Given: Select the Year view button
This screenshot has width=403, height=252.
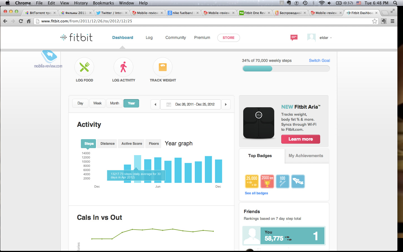Looking at the screenshot, I should point(131,103).
